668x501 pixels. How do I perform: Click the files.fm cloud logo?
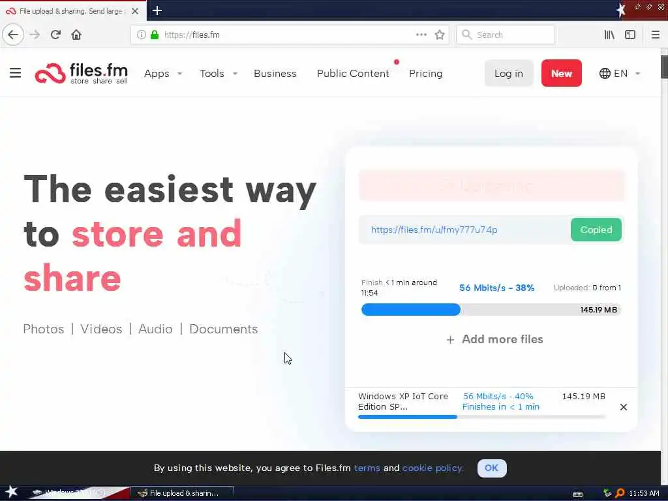click(x=50, y=73)
